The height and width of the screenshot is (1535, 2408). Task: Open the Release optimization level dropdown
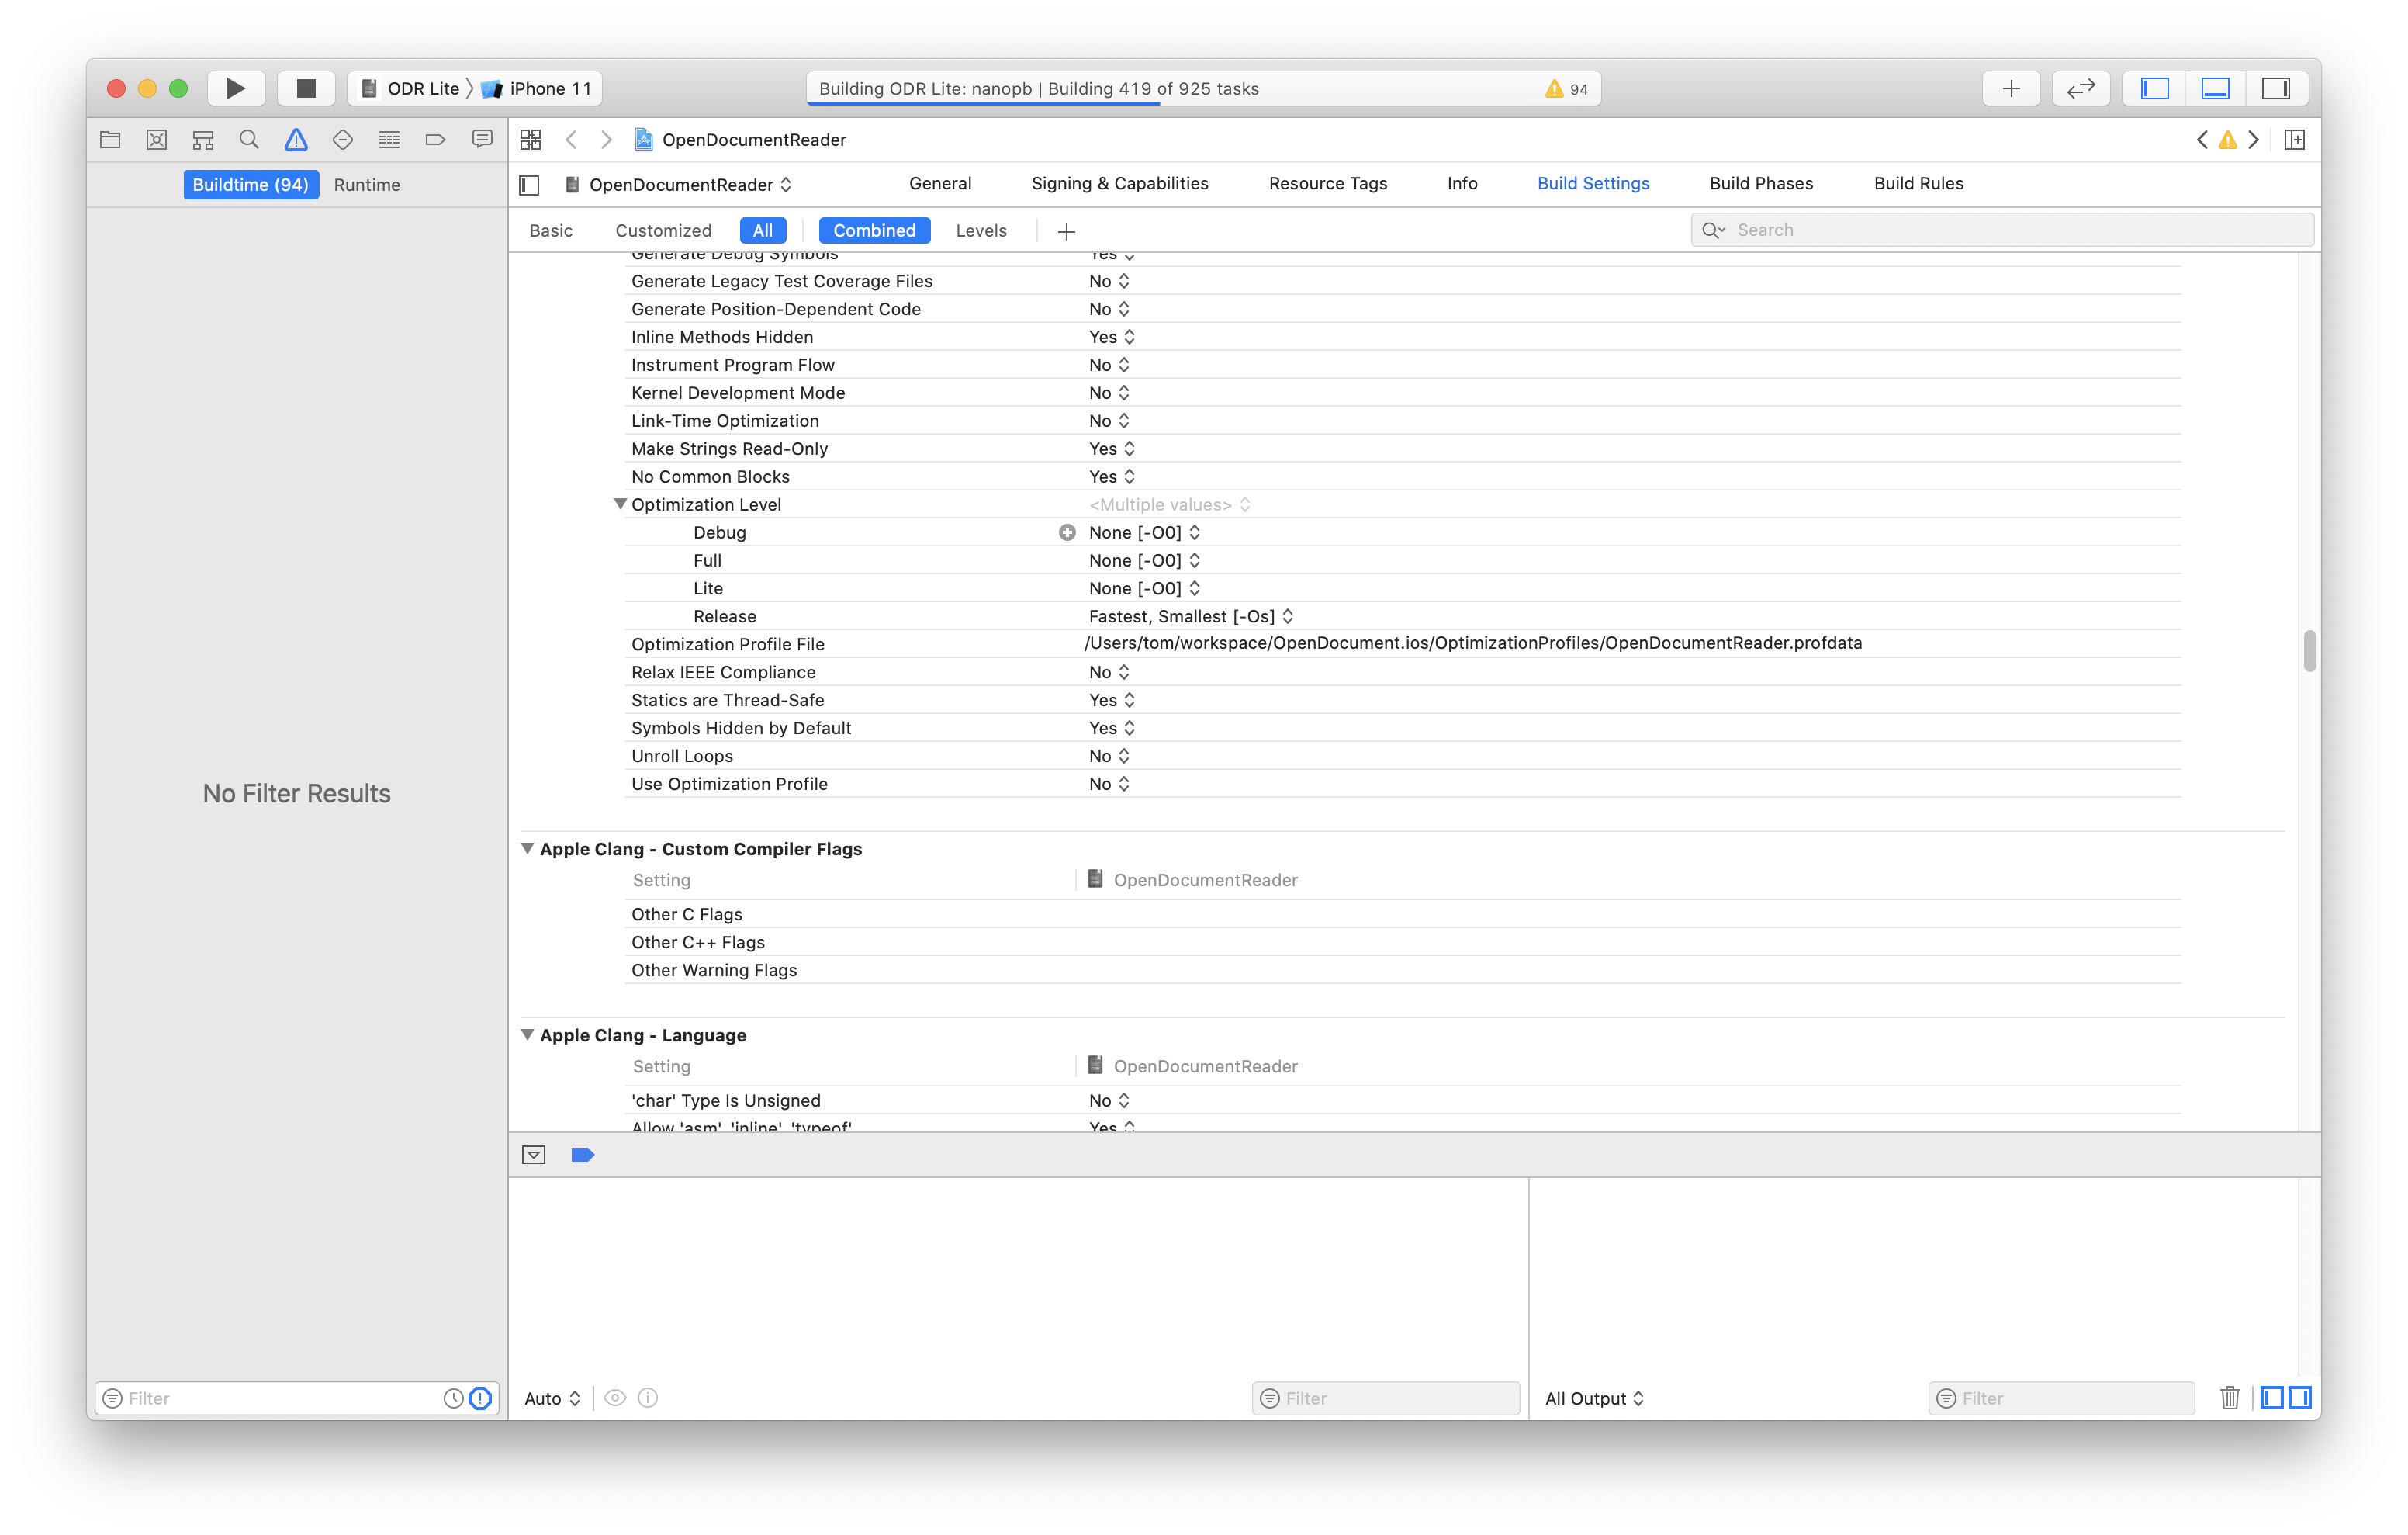coord(1190,616)
